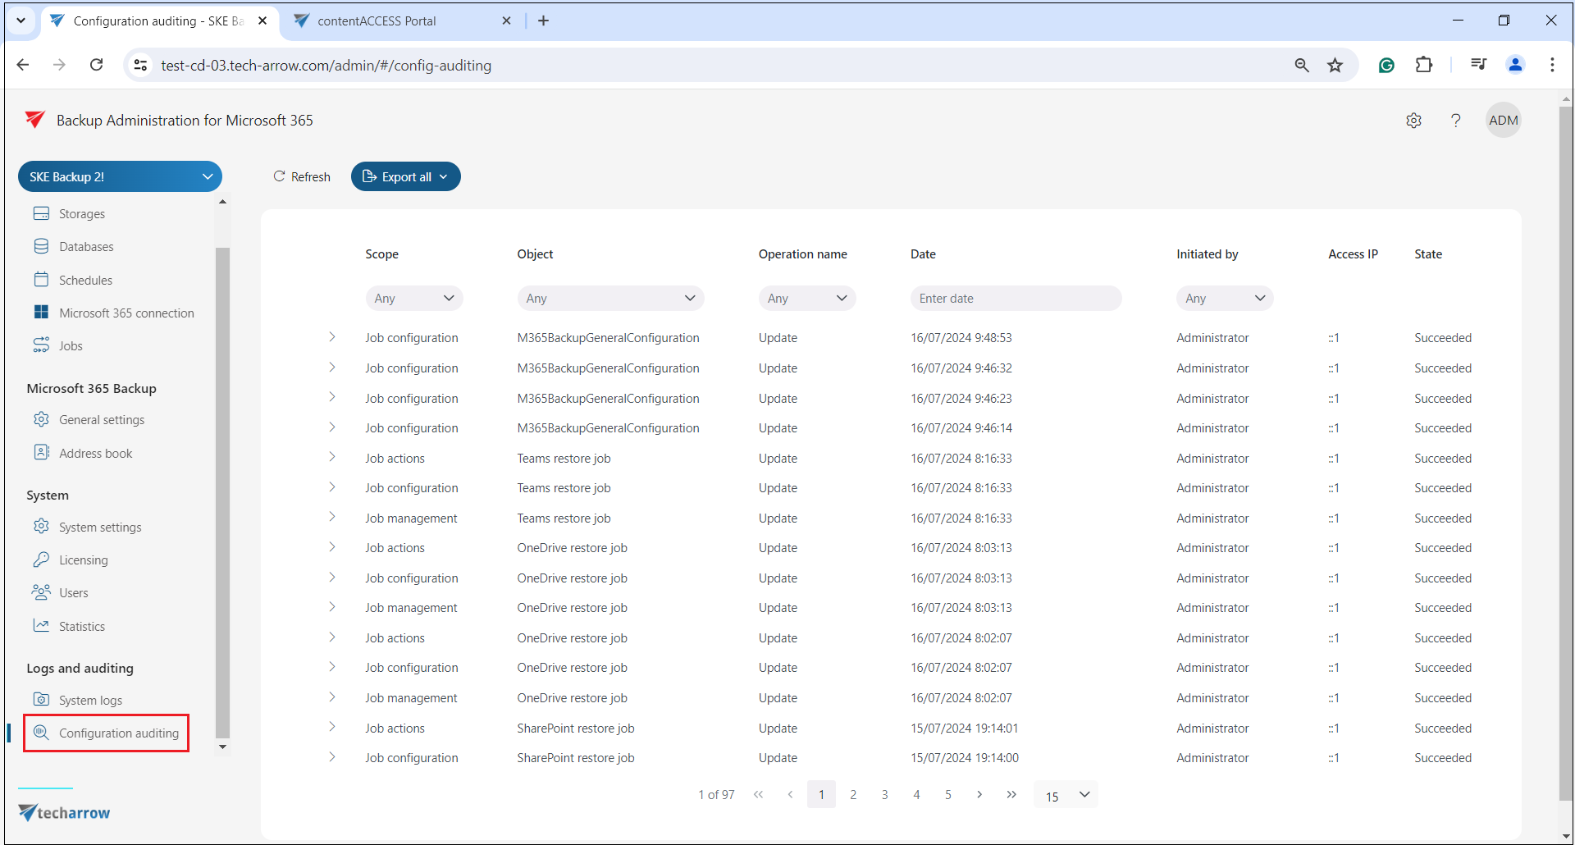
Task: Open Licensing in System section
Action: (x=83, y=560)
